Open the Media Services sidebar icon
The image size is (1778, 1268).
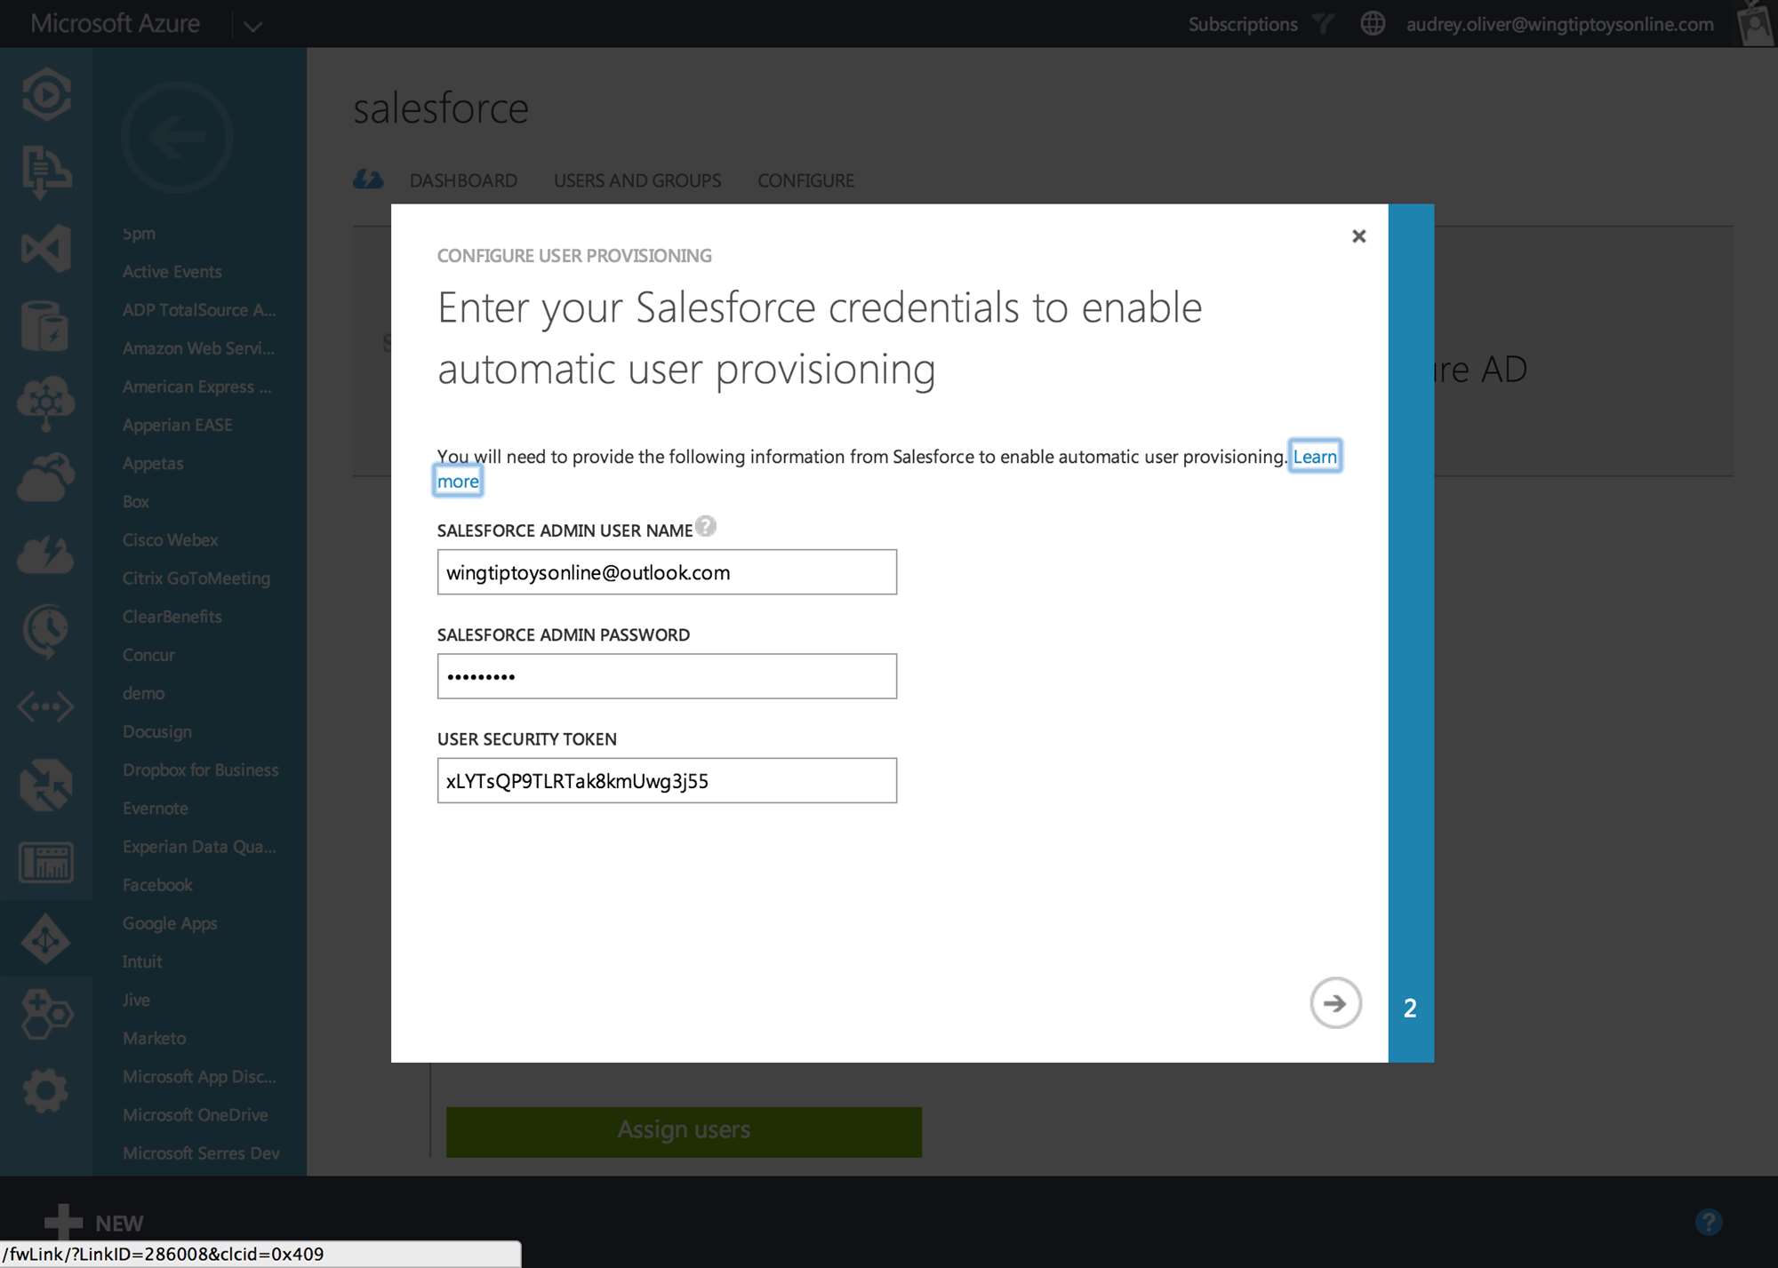click(46, 93)
